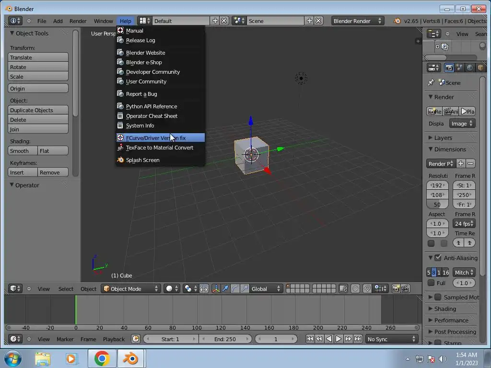The height and width of the screenshot is (368, 491).
Task: Open viewport shading sphere selector
Action: pos(172,288)
